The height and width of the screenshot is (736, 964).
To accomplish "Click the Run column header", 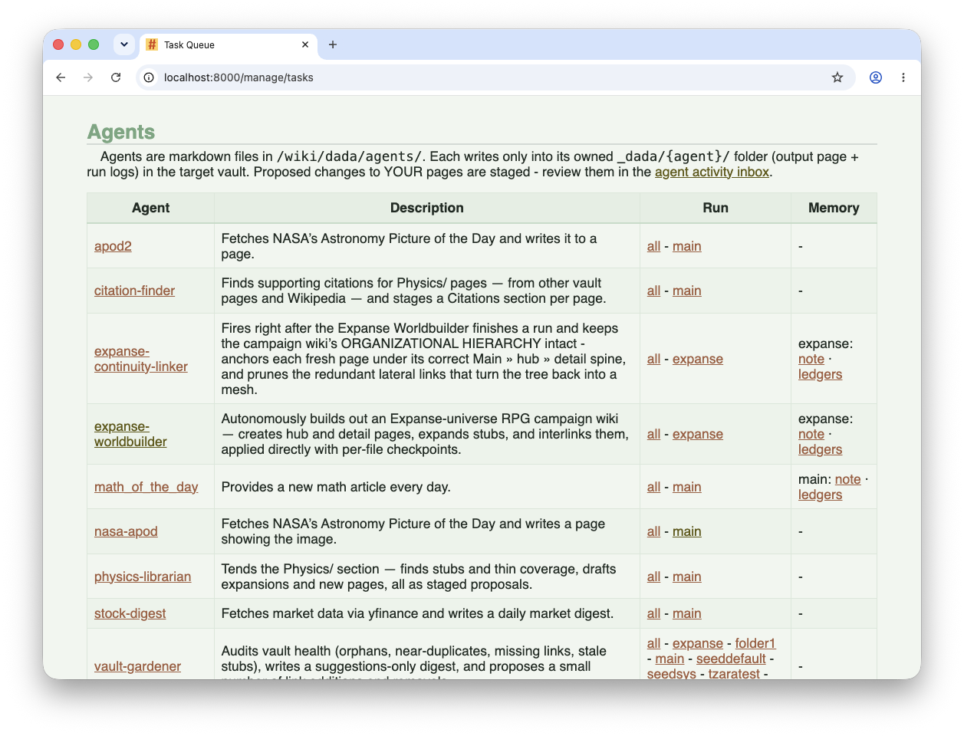I will point(716,208).
